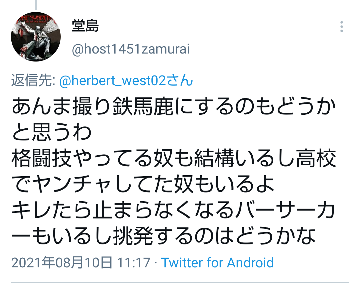Open the three-dot more options menu
Viewport: 360px width, 284px height.
pyautogui.click(x=341, y=27)
